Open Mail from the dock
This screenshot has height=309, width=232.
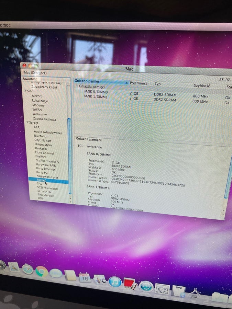click(14, 267)
